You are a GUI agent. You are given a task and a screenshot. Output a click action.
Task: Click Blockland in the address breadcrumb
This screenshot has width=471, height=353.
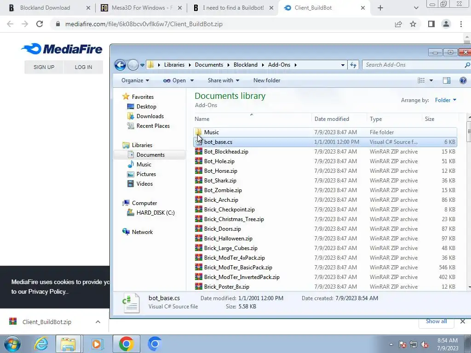click(x=246, y=65)
